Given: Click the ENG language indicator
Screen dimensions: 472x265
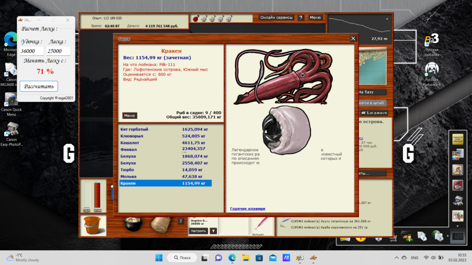Looking at the screenshot, I should pyautogui.click(x=414, y=258).
